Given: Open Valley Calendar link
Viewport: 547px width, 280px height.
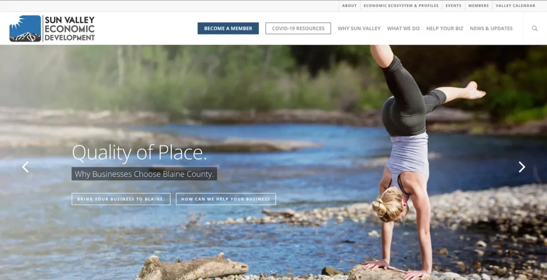Looking at the screenshot, I should point(515,5).
